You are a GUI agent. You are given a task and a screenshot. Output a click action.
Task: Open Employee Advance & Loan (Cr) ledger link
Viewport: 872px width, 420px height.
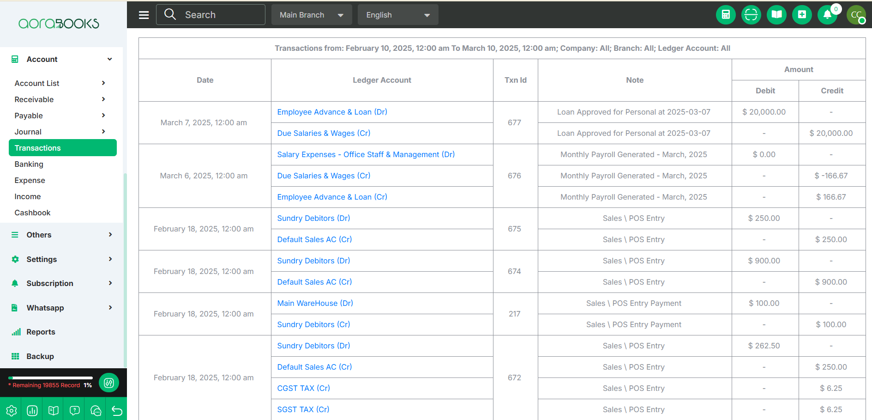pos(332,197)
